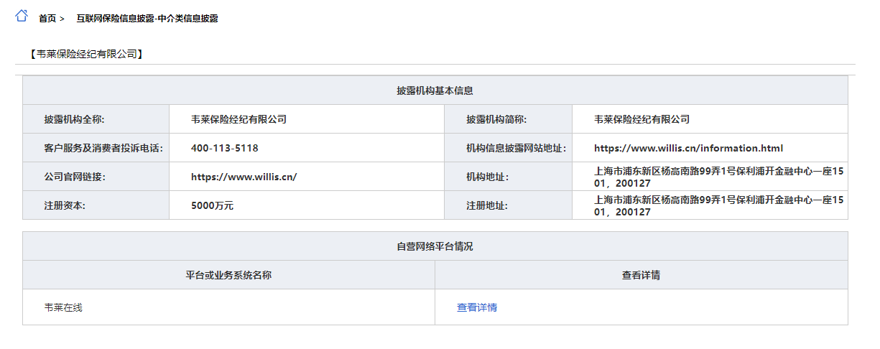
Task: Open 互联网保险信息披露-中介类信息披露 breadcrumb
Action: [x=147, y=19]
